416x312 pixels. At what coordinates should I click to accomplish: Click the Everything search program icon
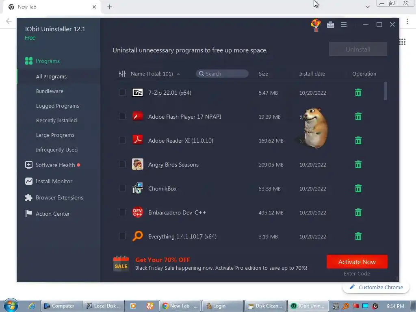click(137, 236)
